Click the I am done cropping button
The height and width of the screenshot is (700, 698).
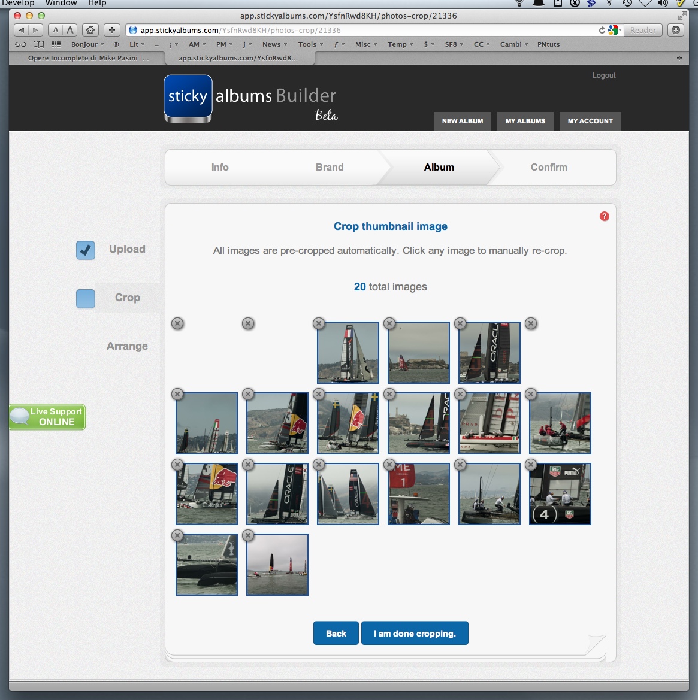coord(415,634)
